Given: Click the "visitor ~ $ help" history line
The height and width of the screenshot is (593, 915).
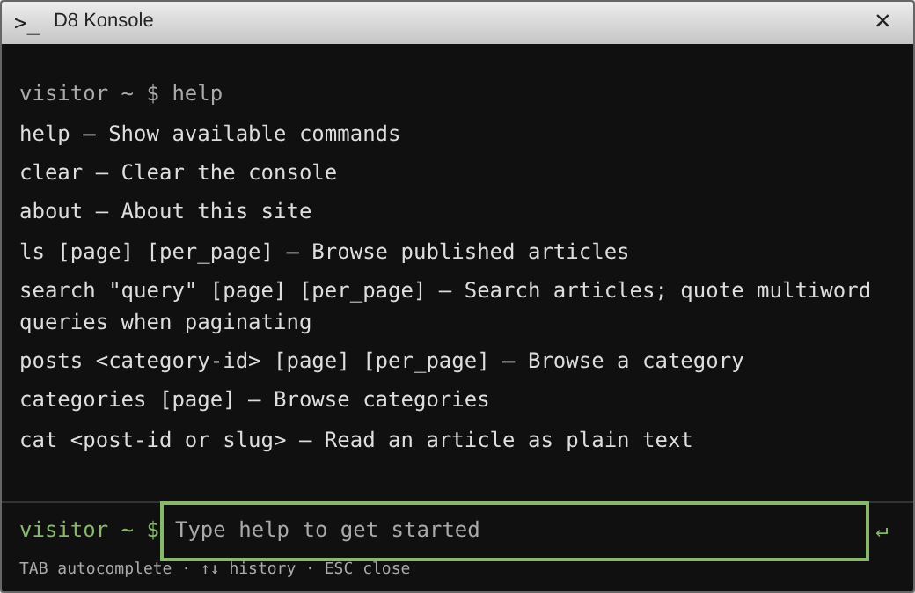Looking at the screenshot, I should 121,93.
